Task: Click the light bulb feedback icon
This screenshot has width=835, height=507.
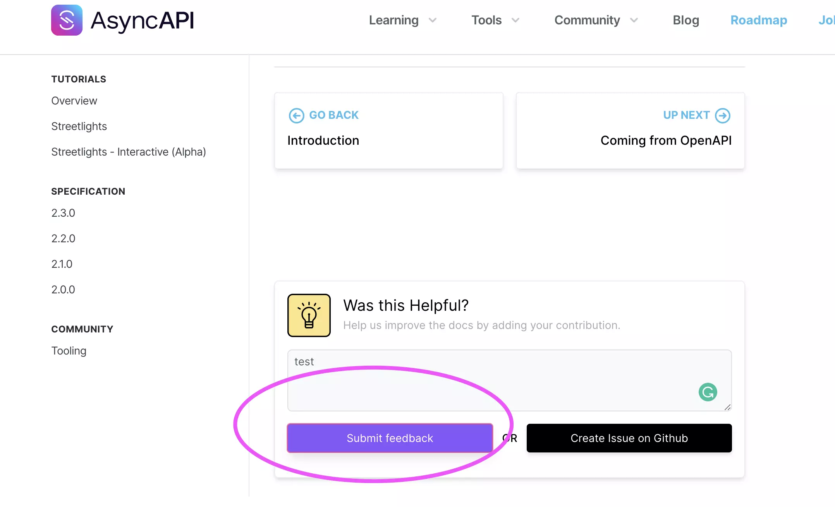Action: 309,315
